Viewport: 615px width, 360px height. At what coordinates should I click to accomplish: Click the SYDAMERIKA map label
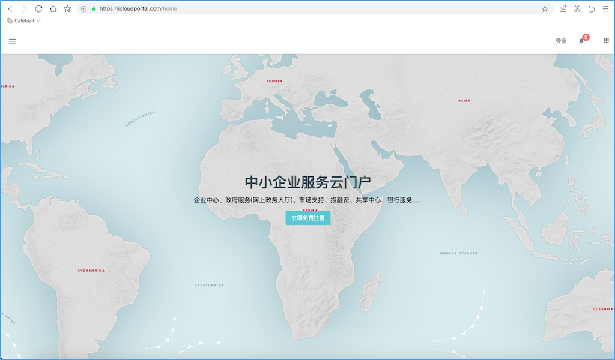91,270
